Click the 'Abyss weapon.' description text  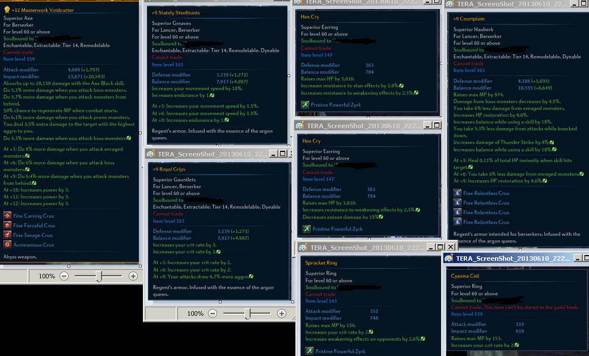20,257
